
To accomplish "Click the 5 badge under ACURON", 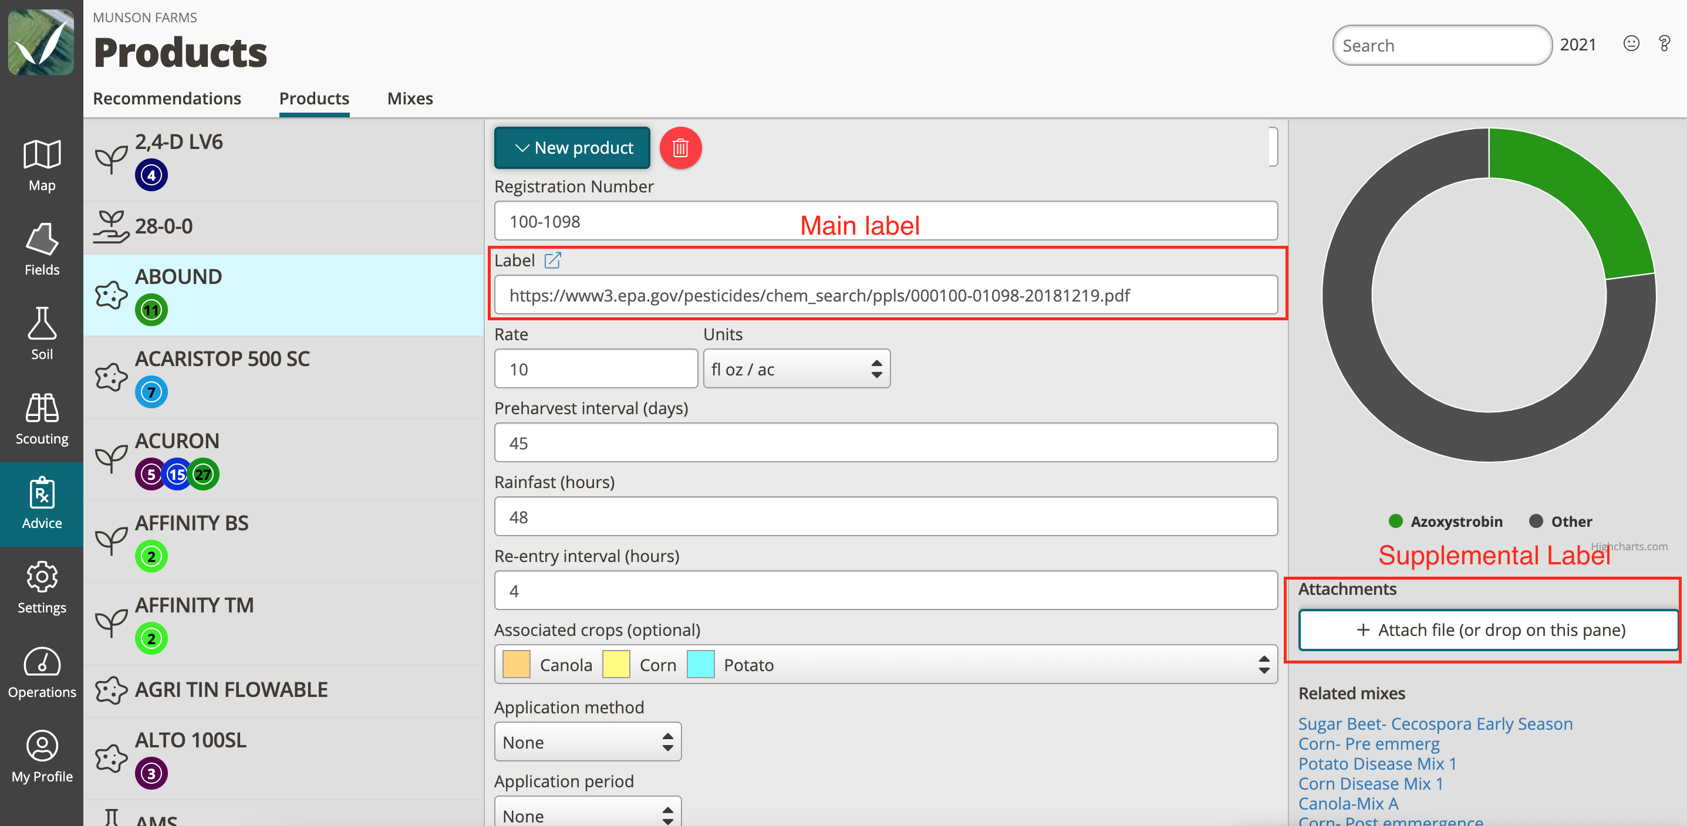I will 150,475.
